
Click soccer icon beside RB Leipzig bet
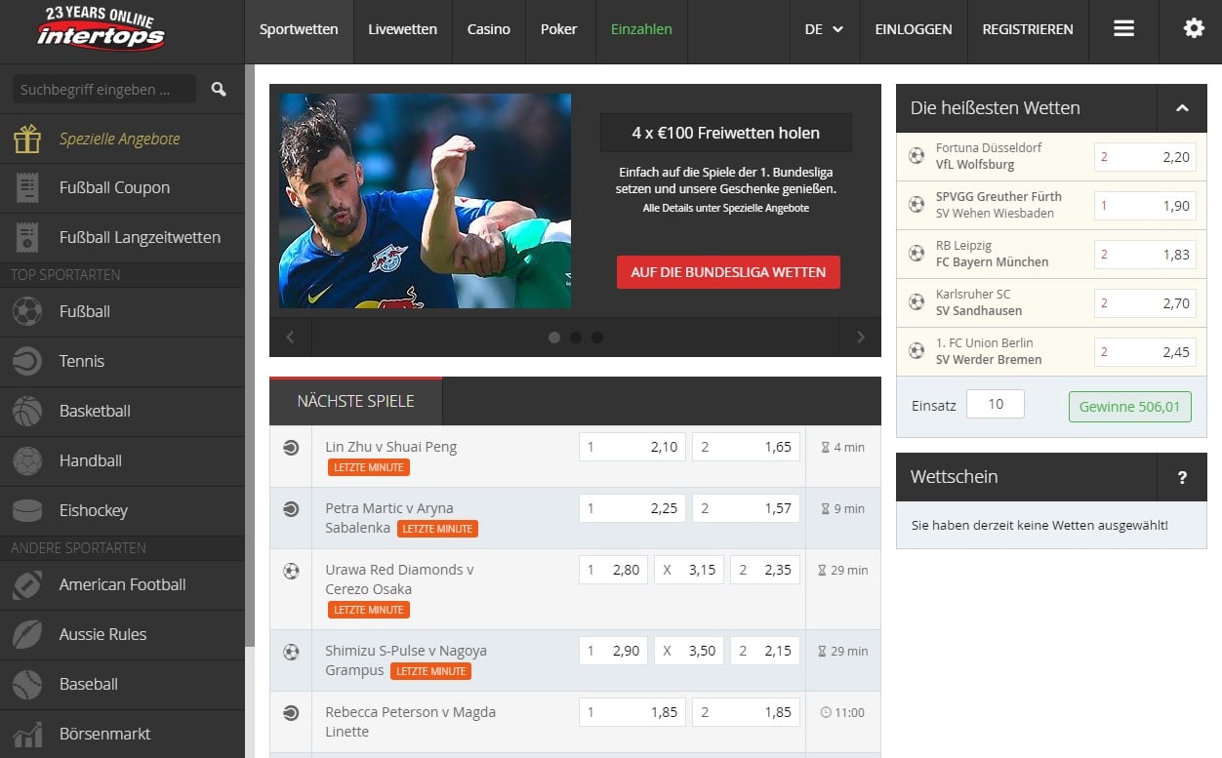click(x=916, y=254)
